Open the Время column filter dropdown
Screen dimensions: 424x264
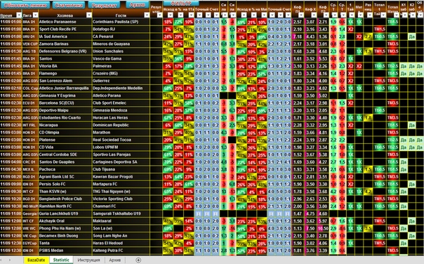tap(19, 15)
